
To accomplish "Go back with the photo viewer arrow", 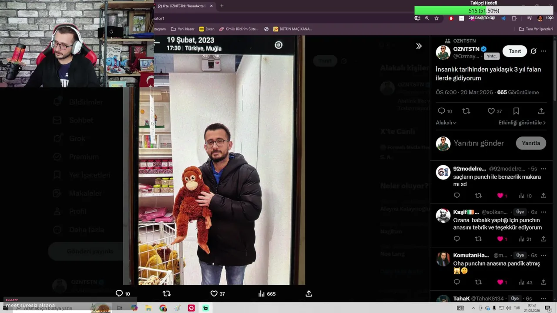I will 157,43.
